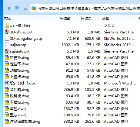Click the archive path text in address bar
The height and width of the screenshot is (127, 140).
89,8
